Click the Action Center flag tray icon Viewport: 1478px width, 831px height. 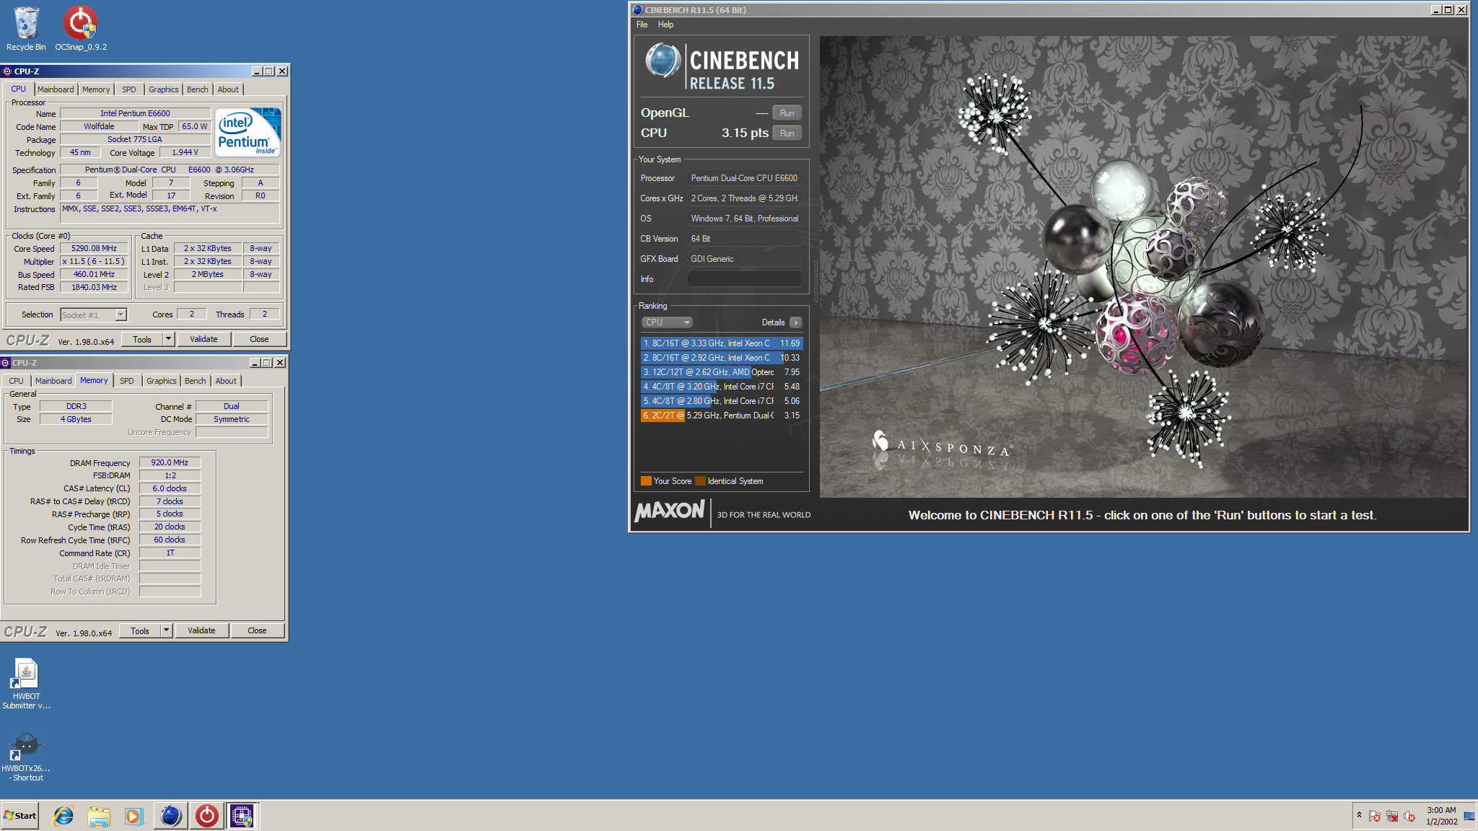tap(1375, 816)
